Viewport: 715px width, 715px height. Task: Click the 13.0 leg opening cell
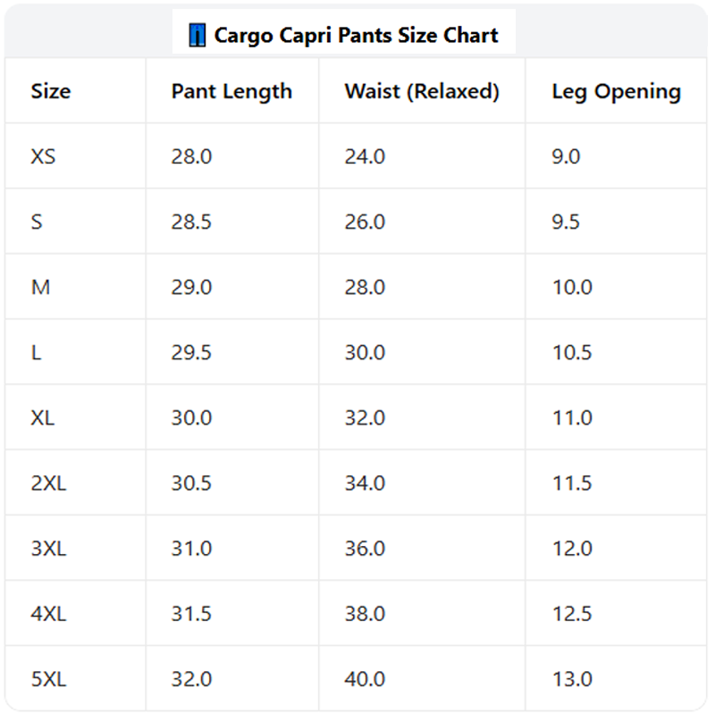(x=572, y=679)
